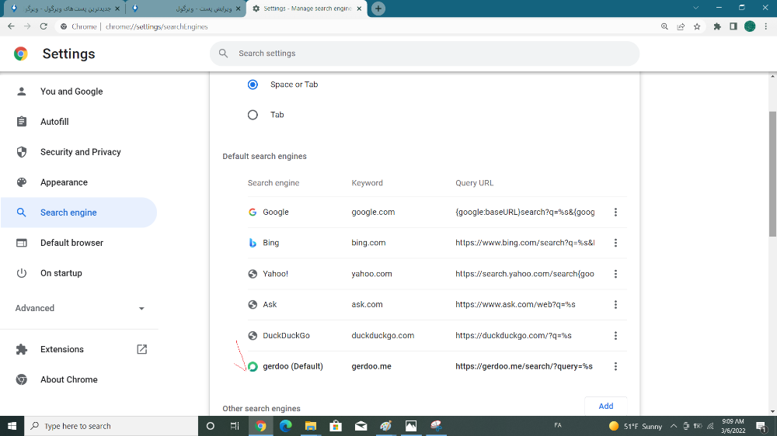Click the Chrome logo beside Settings title
This screenshot has width=777, height=436.
pyautogui.click(x=21, y=54)
